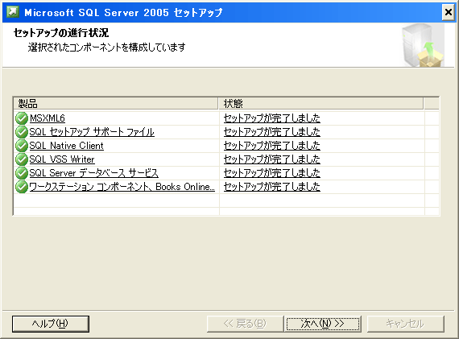Open the ワークステーション コンポーネント、Books Online link
The image size is (459, 339).
(x=122, y=187)
